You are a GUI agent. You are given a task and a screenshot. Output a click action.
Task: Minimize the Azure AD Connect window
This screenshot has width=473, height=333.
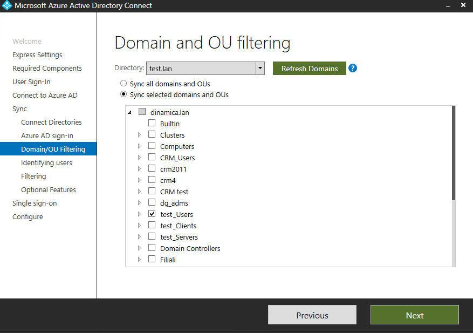pyautogui.click(x=448, y=6)
